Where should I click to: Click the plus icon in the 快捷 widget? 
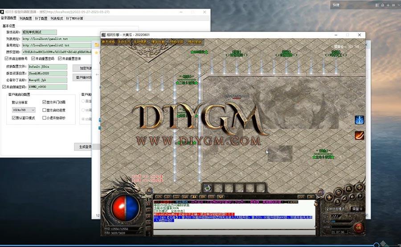point(388,5)
